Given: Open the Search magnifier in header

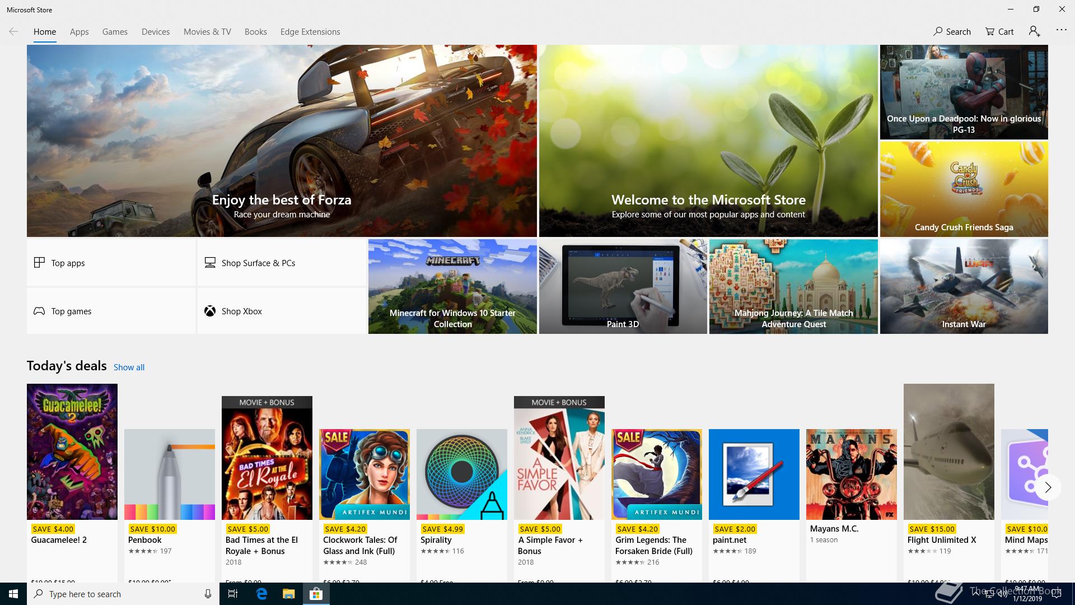Looking at the screenshot, I should (952, 31).
